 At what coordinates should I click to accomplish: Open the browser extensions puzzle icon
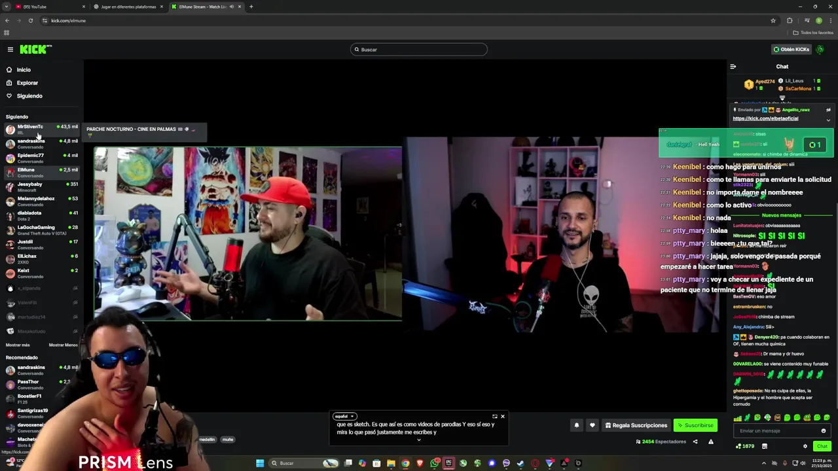point(790,20)
